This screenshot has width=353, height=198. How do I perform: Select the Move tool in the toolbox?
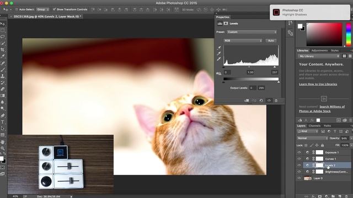tap(3, 24)
